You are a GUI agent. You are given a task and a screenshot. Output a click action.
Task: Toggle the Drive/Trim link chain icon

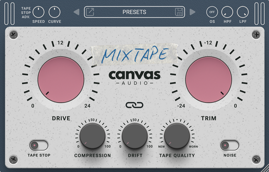pos(134,105)
